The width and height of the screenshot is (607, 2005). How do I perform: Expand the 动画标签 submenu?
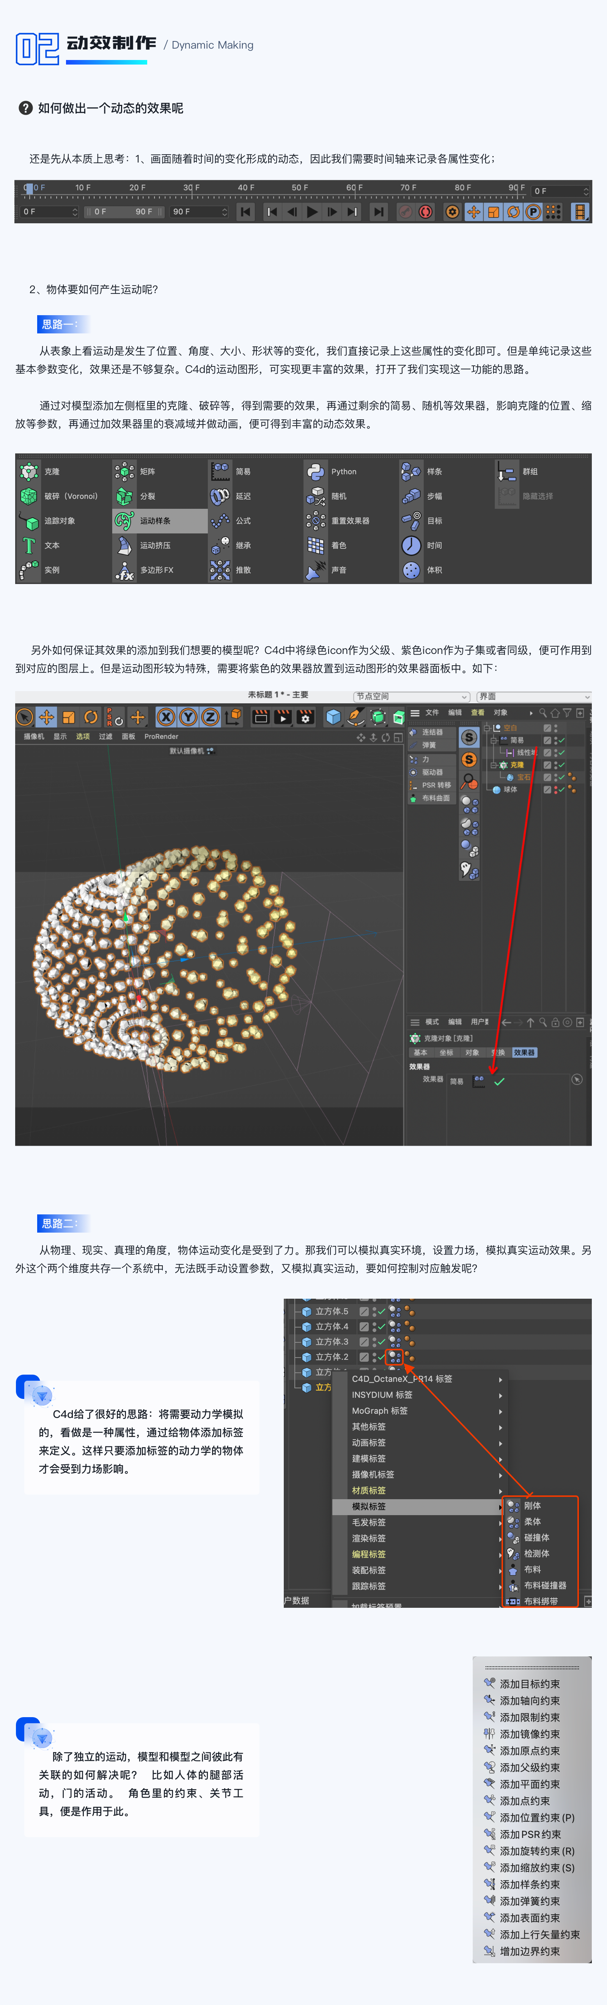(420, 1443)
